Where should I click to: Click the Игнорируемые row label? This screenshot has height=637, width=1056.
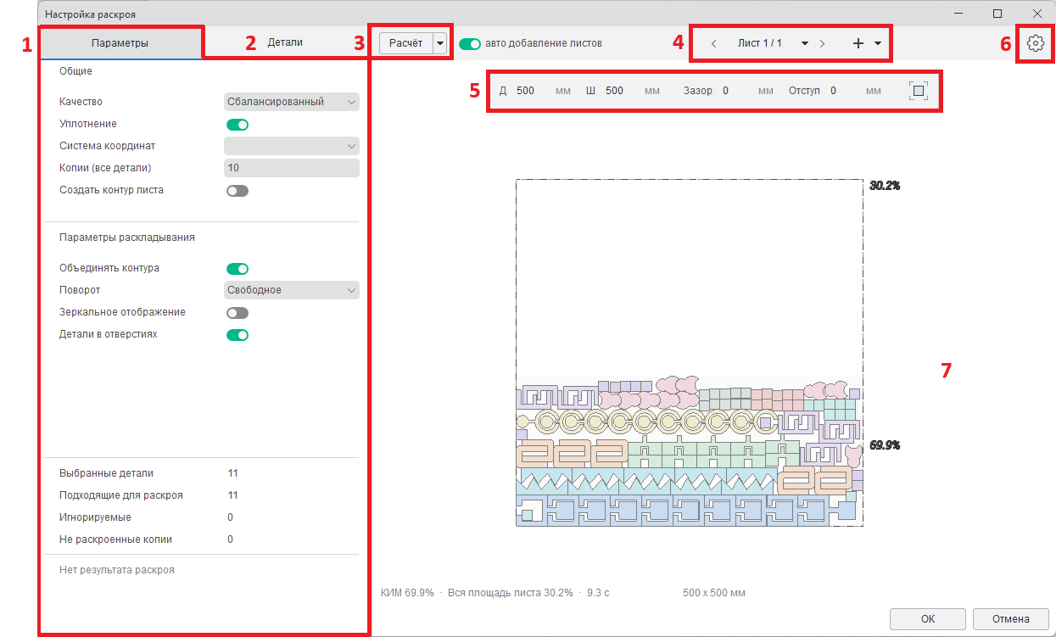[96, 517]
